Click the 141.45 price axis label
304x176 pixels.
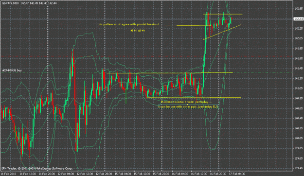[x=298, y=69]
